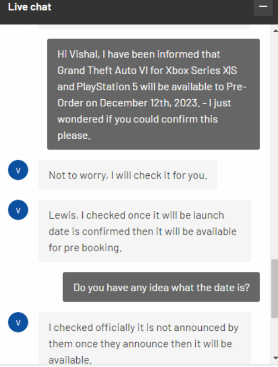Click the scrollbar down arrow
The height and width of the screenshot is (367, 278).
(x=275, y=358)
